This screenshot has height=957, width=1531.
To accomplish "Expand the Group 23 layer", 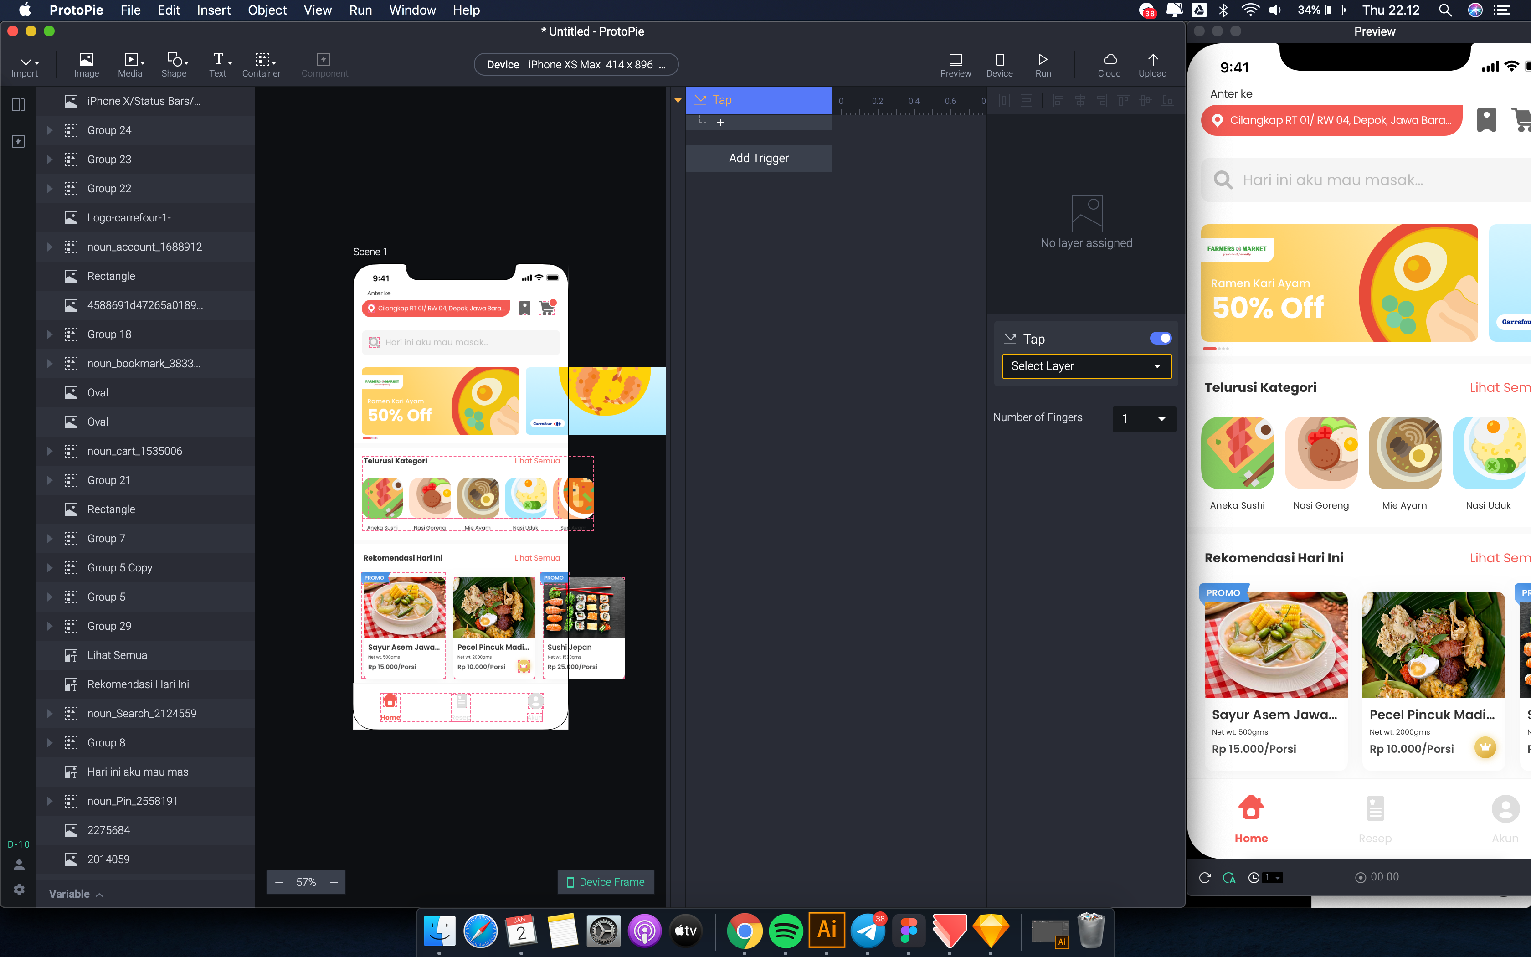I will click(49, 159).
